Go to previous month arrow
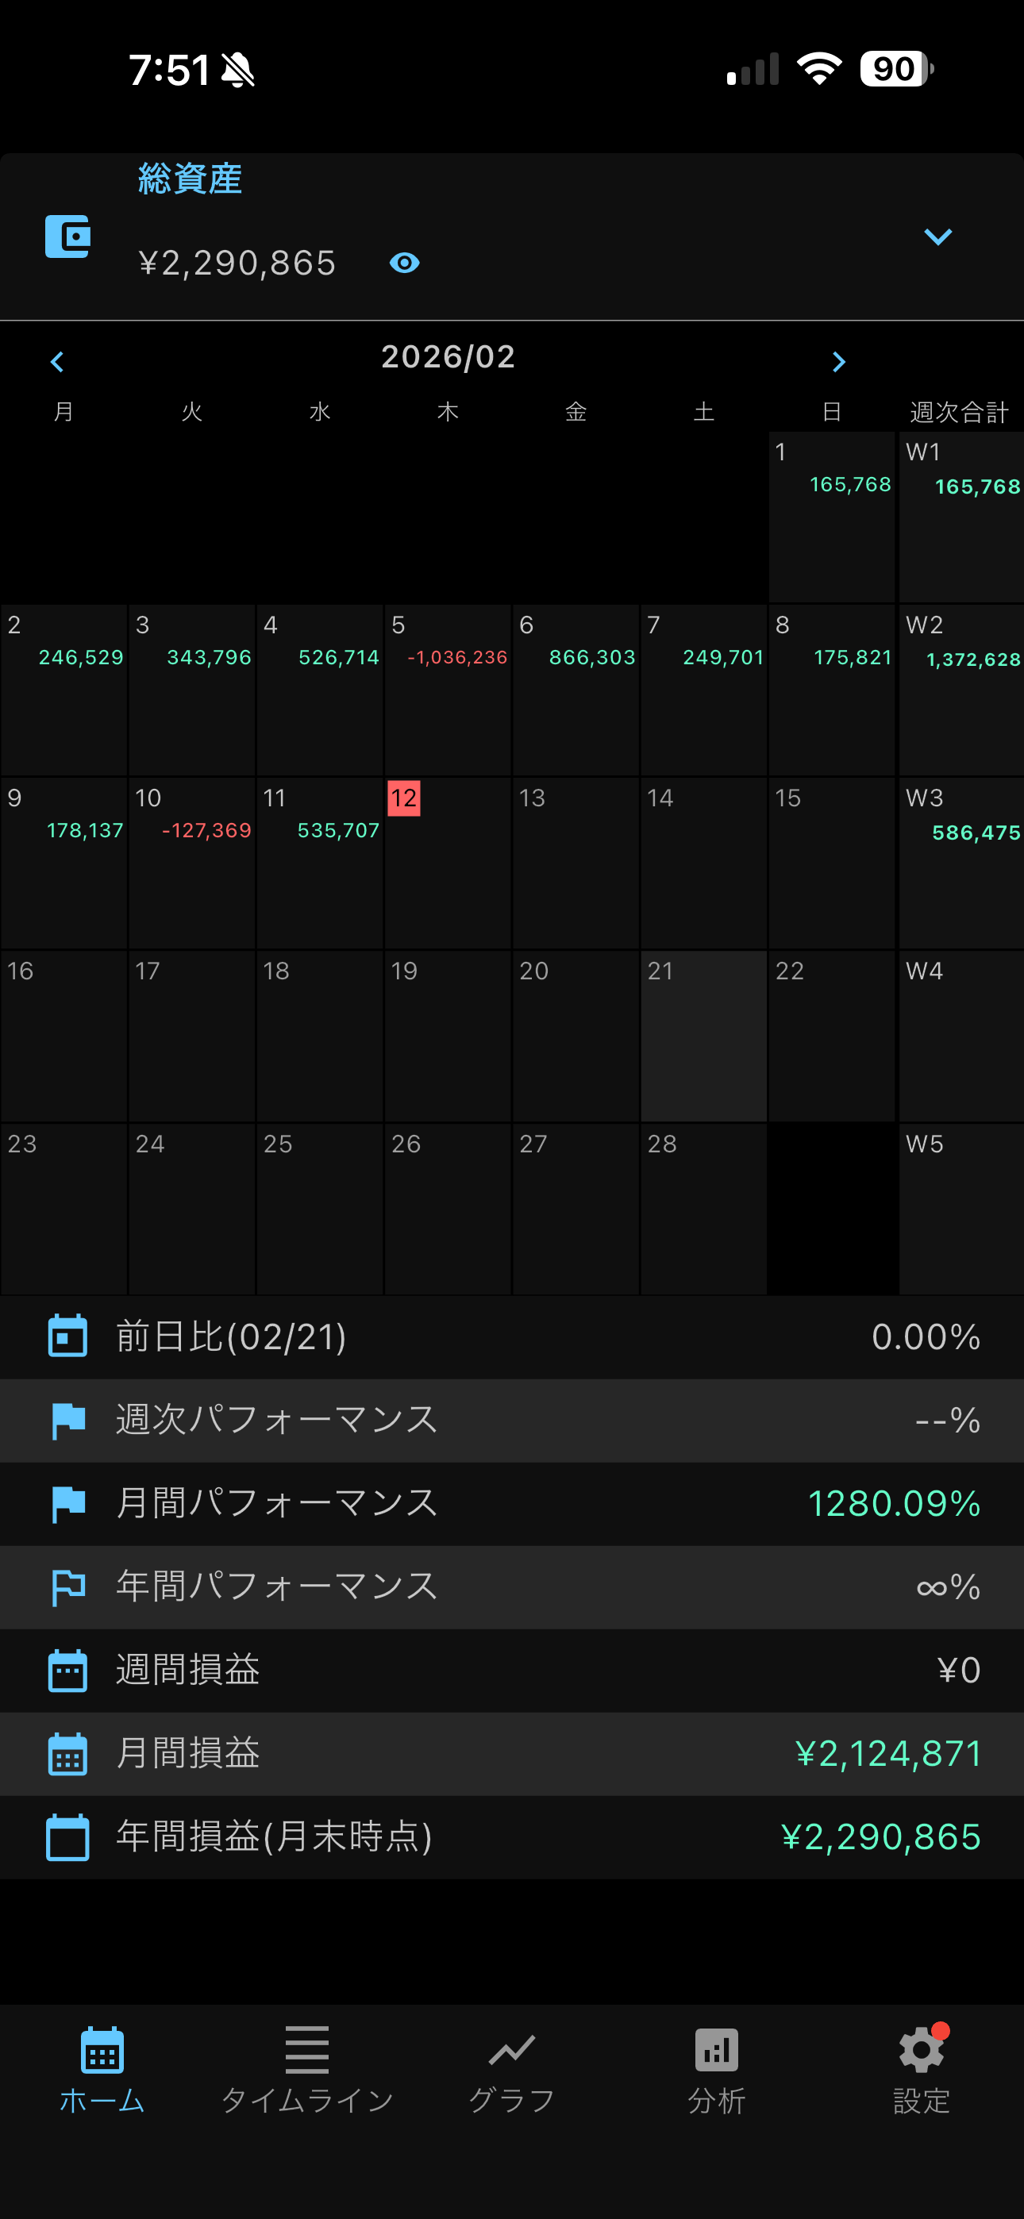Viewport: 1024px width, 2219px height. [58, 362]
